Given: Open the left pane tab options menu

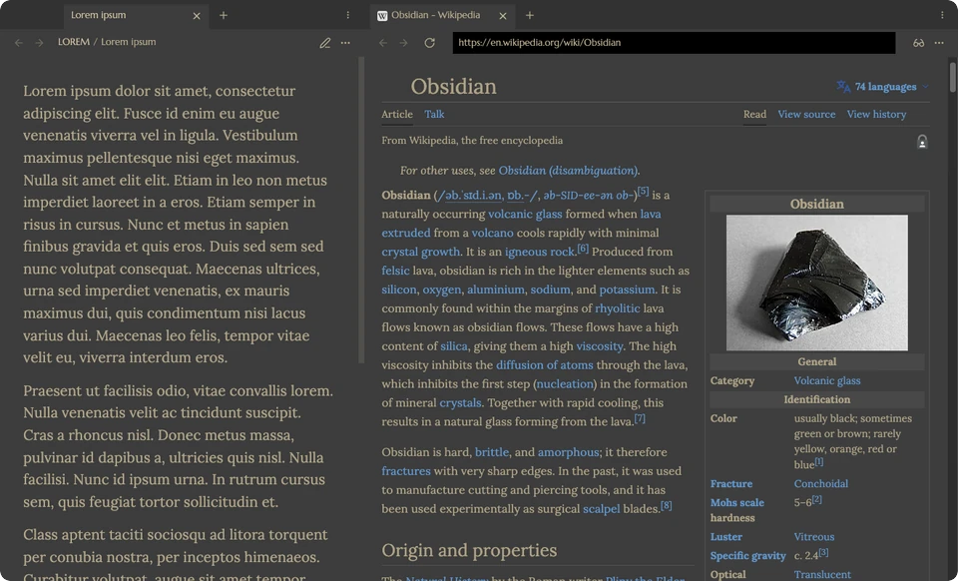Looking at the screenshot, I should coord(347,15).
